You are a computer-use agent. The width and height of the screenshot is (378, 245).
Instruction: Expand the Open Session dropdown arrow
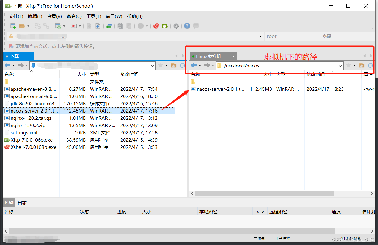coord(28,26)
